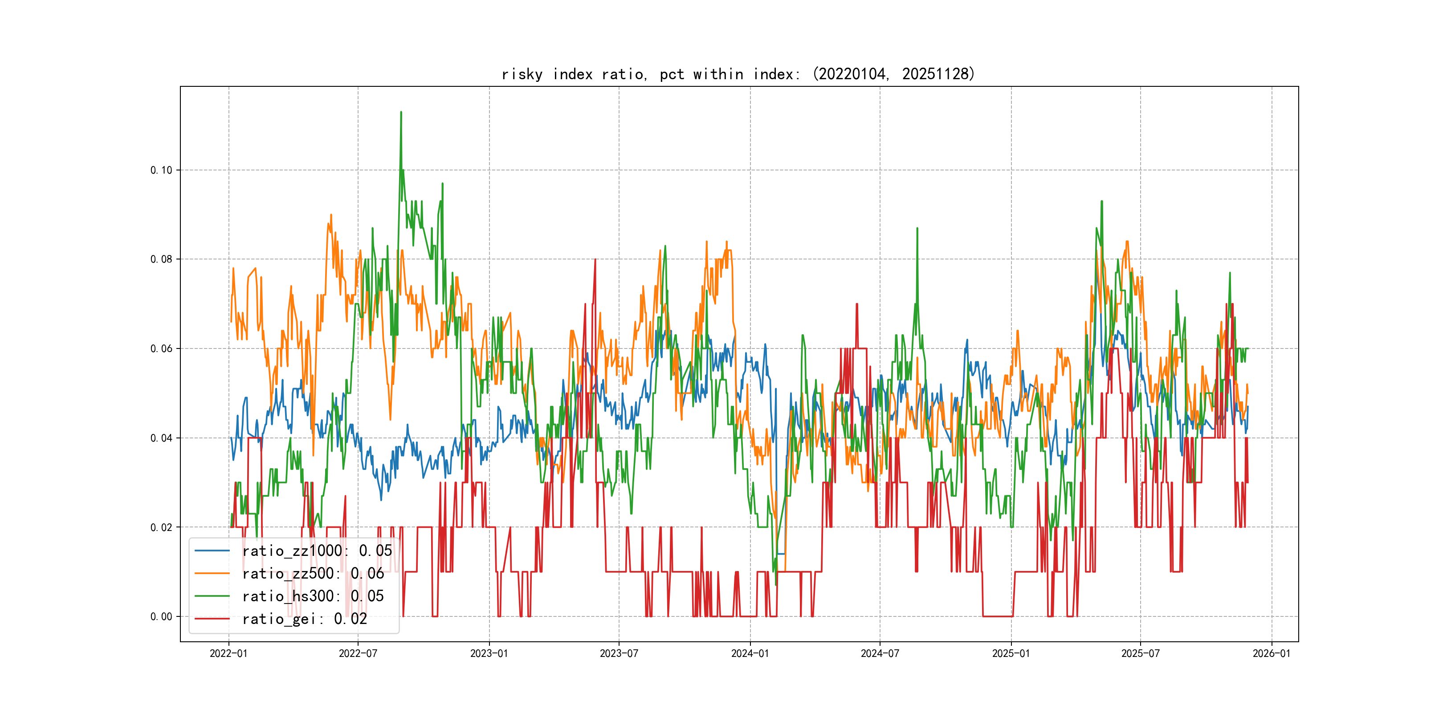Click the 0.06 y-axis tick label

[x=161, y=349]
